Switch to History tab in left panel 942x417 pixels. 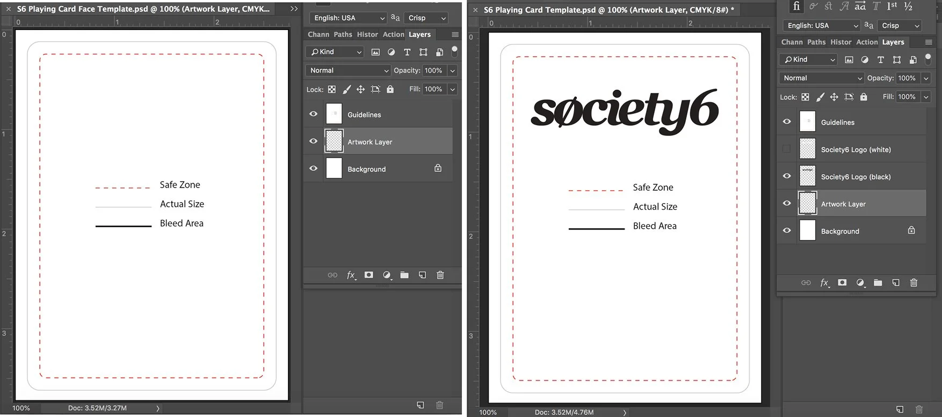[x=367, y=34]
